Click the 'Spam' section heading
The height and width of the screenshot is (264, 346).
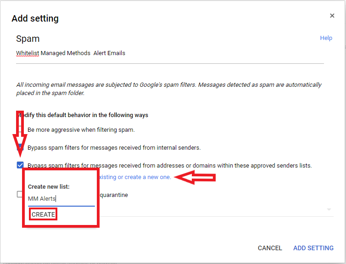pyautogui.click(x=28, y=39)
